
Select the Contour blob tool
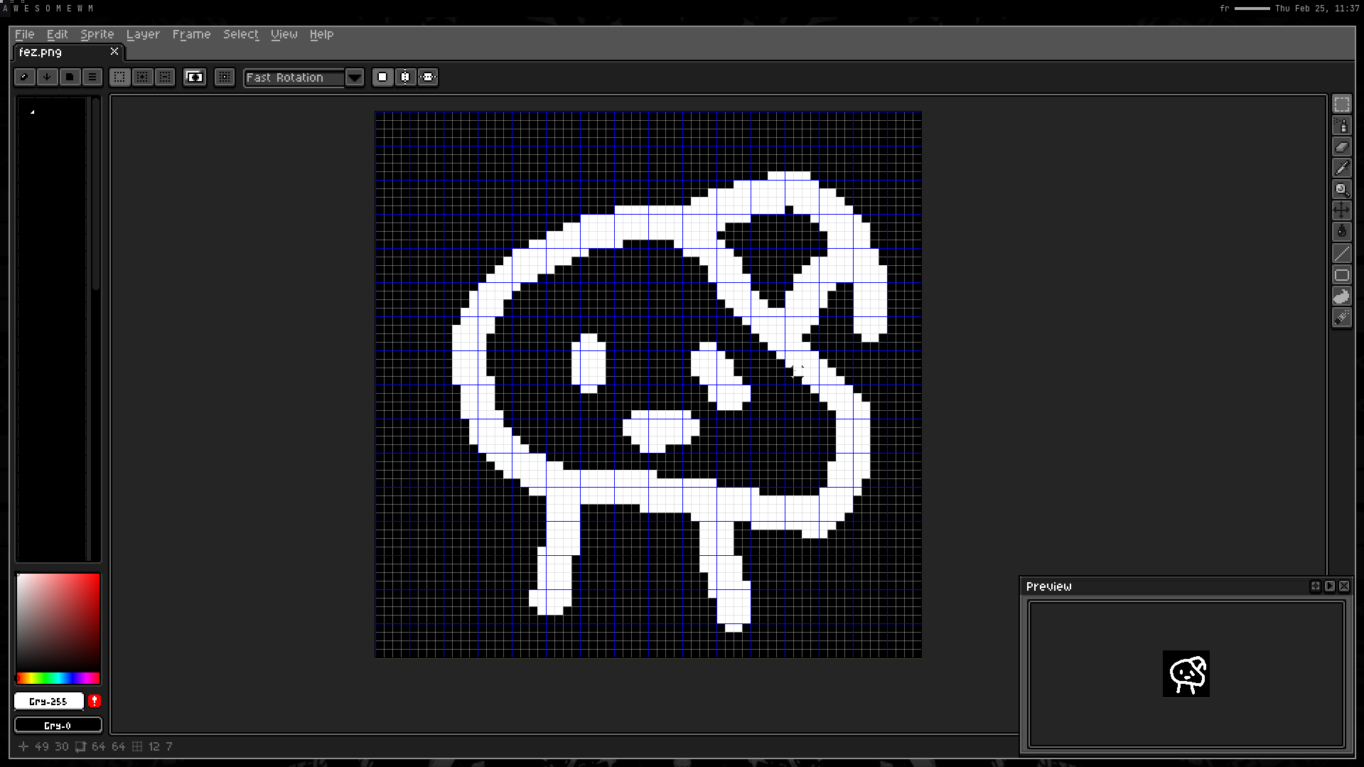click(x=1341, y=296)
